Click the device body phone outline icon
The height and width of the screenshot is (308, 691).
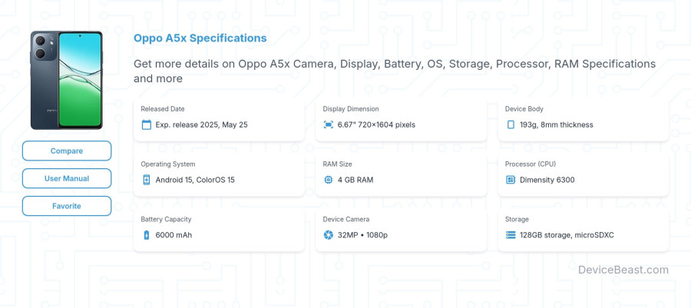coord(511,124)
